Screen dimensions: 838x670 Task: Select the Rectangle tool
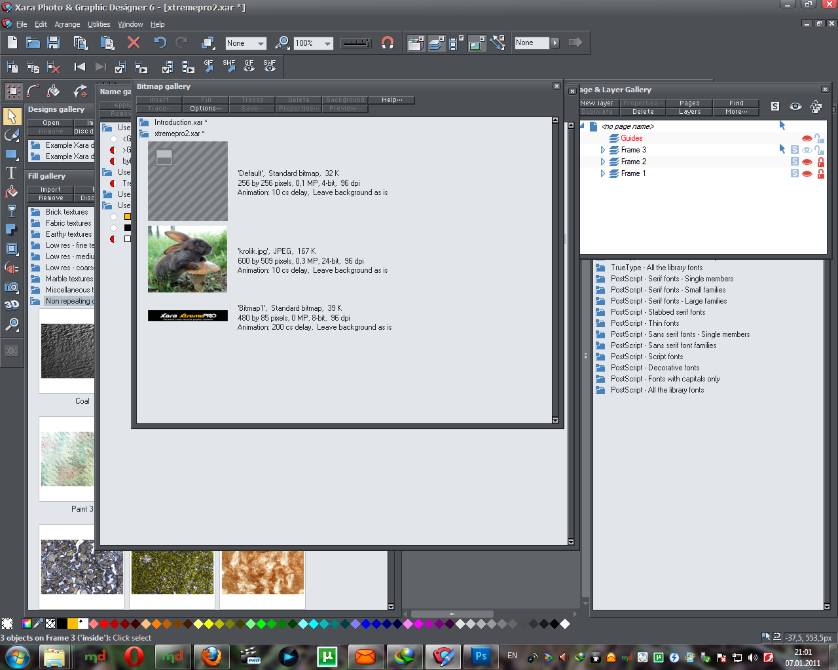pyautogui.click(x=12, y=154)
